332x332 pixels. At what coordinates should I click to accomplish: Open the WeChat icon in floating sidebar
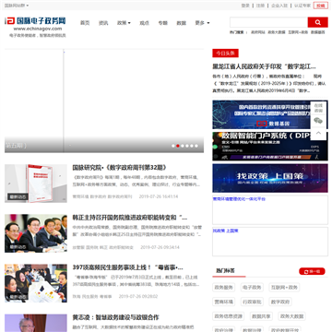point(318,121)
